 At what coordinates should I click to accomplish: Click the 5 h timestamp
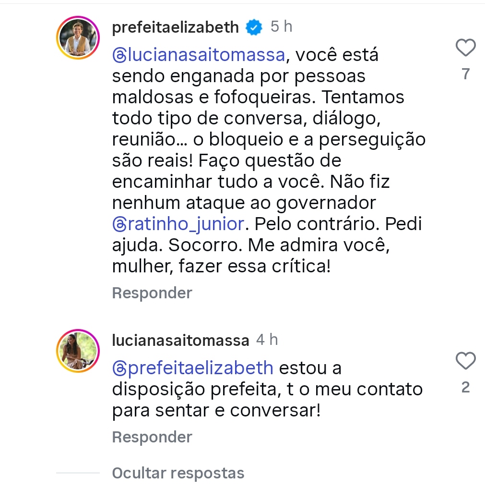coord(281,27)
